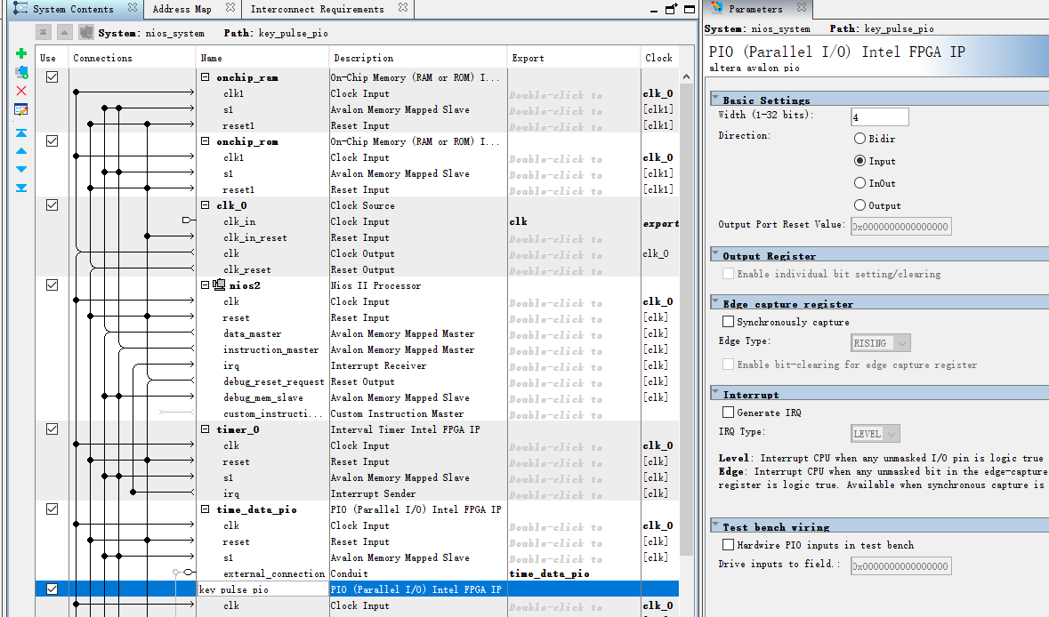Collapse the onchip_ram tree node
Screen dimensions: 1049x617
206,76
